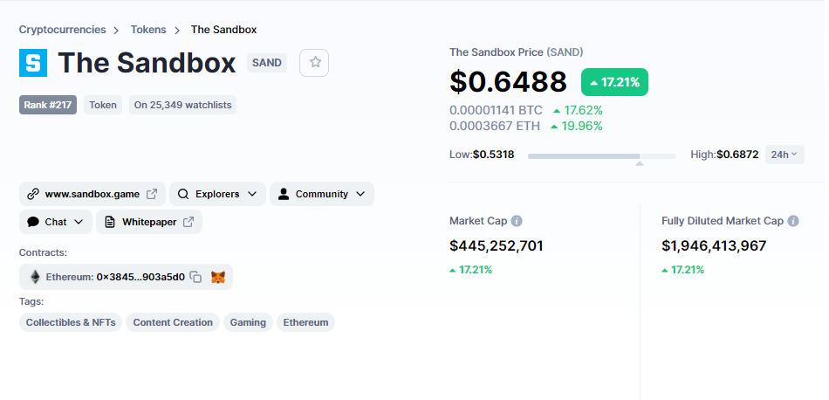Click the 0.00001141 BTC price

496,110
